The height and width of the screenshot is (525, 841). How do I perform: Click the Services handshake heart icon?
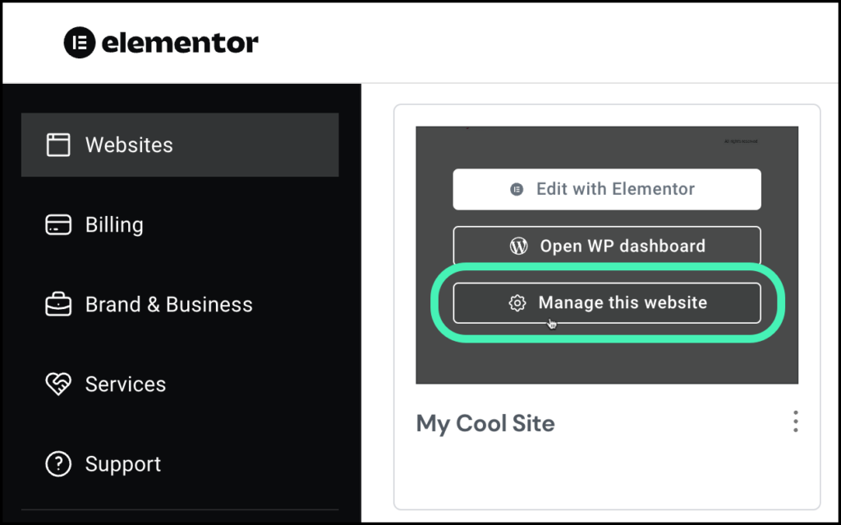57,385
